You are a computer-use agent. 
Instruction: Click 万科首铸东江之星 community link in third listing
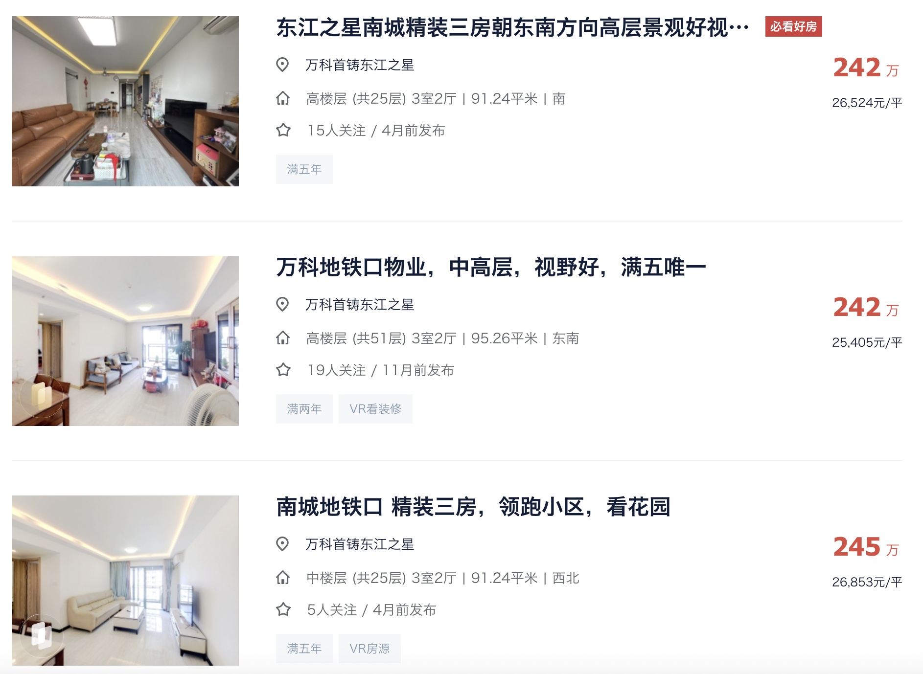pyautogui.click(x=360, y=544)
